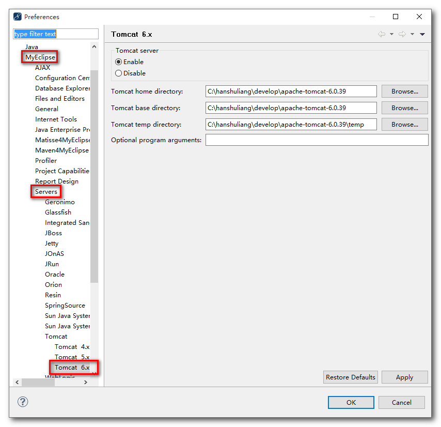
Task: Click tree horizontal scrollbar right arrow
Action: pyautogui.click(x=86, y=382)
